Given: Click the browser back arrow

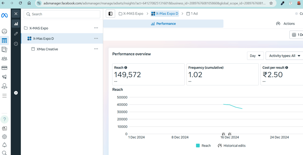Looking at the screenshot, I should pos(3,3).
